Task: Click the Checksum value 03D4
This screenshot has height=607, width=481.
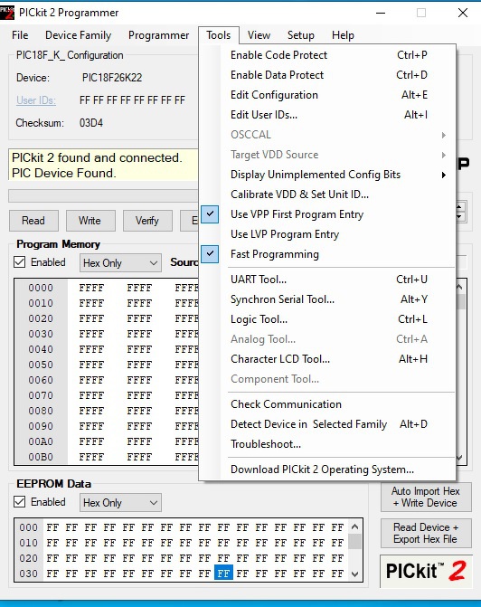Action: pos(91,123)
